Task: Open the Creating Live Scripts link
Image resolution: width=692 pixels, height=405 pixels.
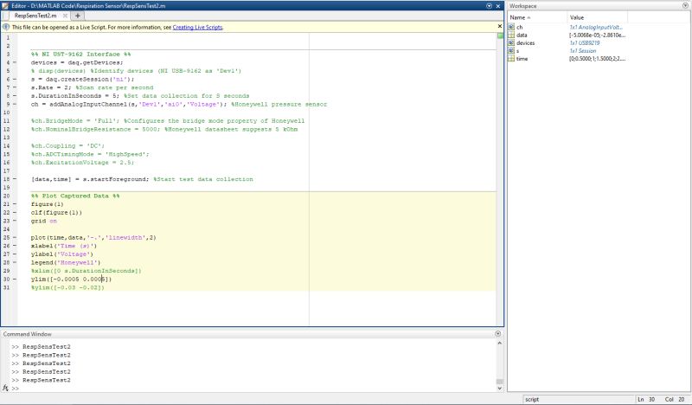Action: tap(197, 28)
